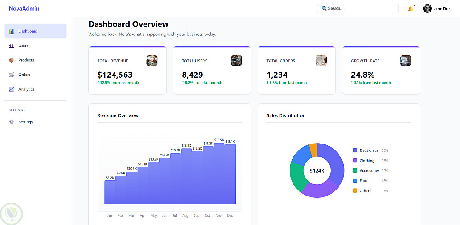Viewport: 460px width, 225px height.
Task: Click the Users people icon in sidebar
Action: [x=11, y=46]
